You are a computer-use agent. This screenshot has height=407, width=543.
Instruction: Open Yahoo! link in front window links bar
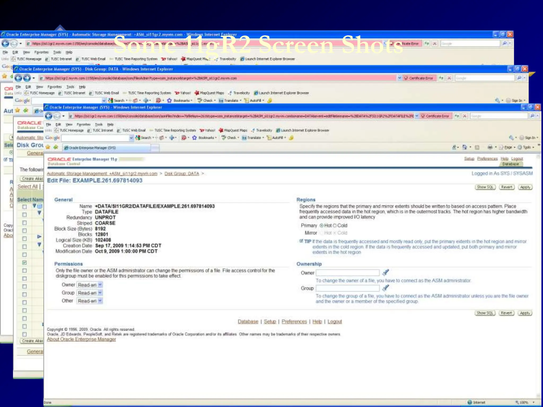click(x=207, y=130)
